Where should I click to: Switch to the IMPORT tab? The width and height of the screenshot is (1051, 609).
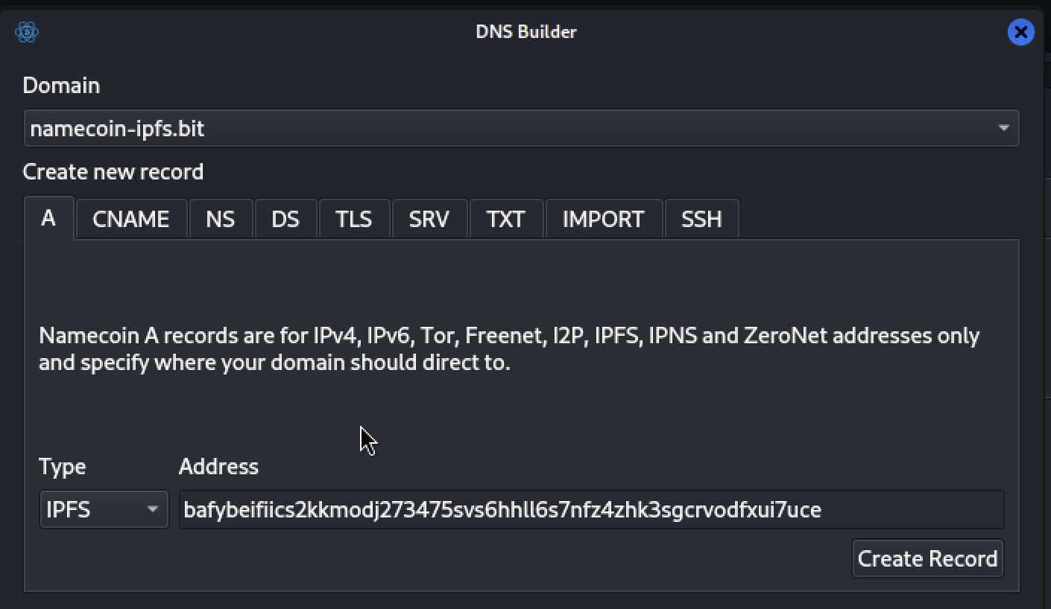coord(603,219)
